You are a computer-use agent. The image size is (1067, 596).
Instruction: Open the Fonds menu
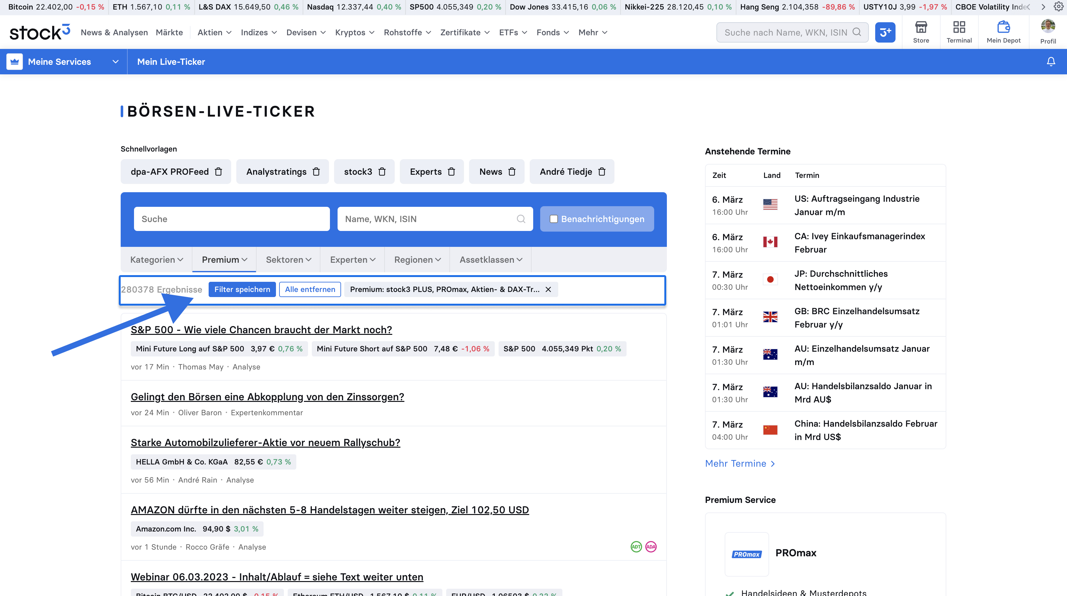coord(553,32)
